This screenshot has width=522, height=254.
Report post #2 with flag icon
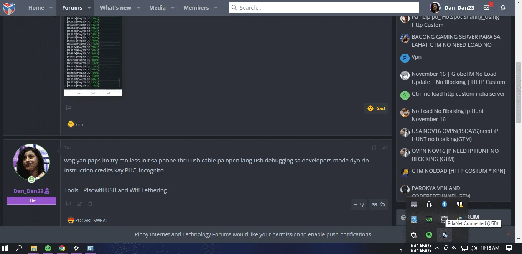point(69,204)
